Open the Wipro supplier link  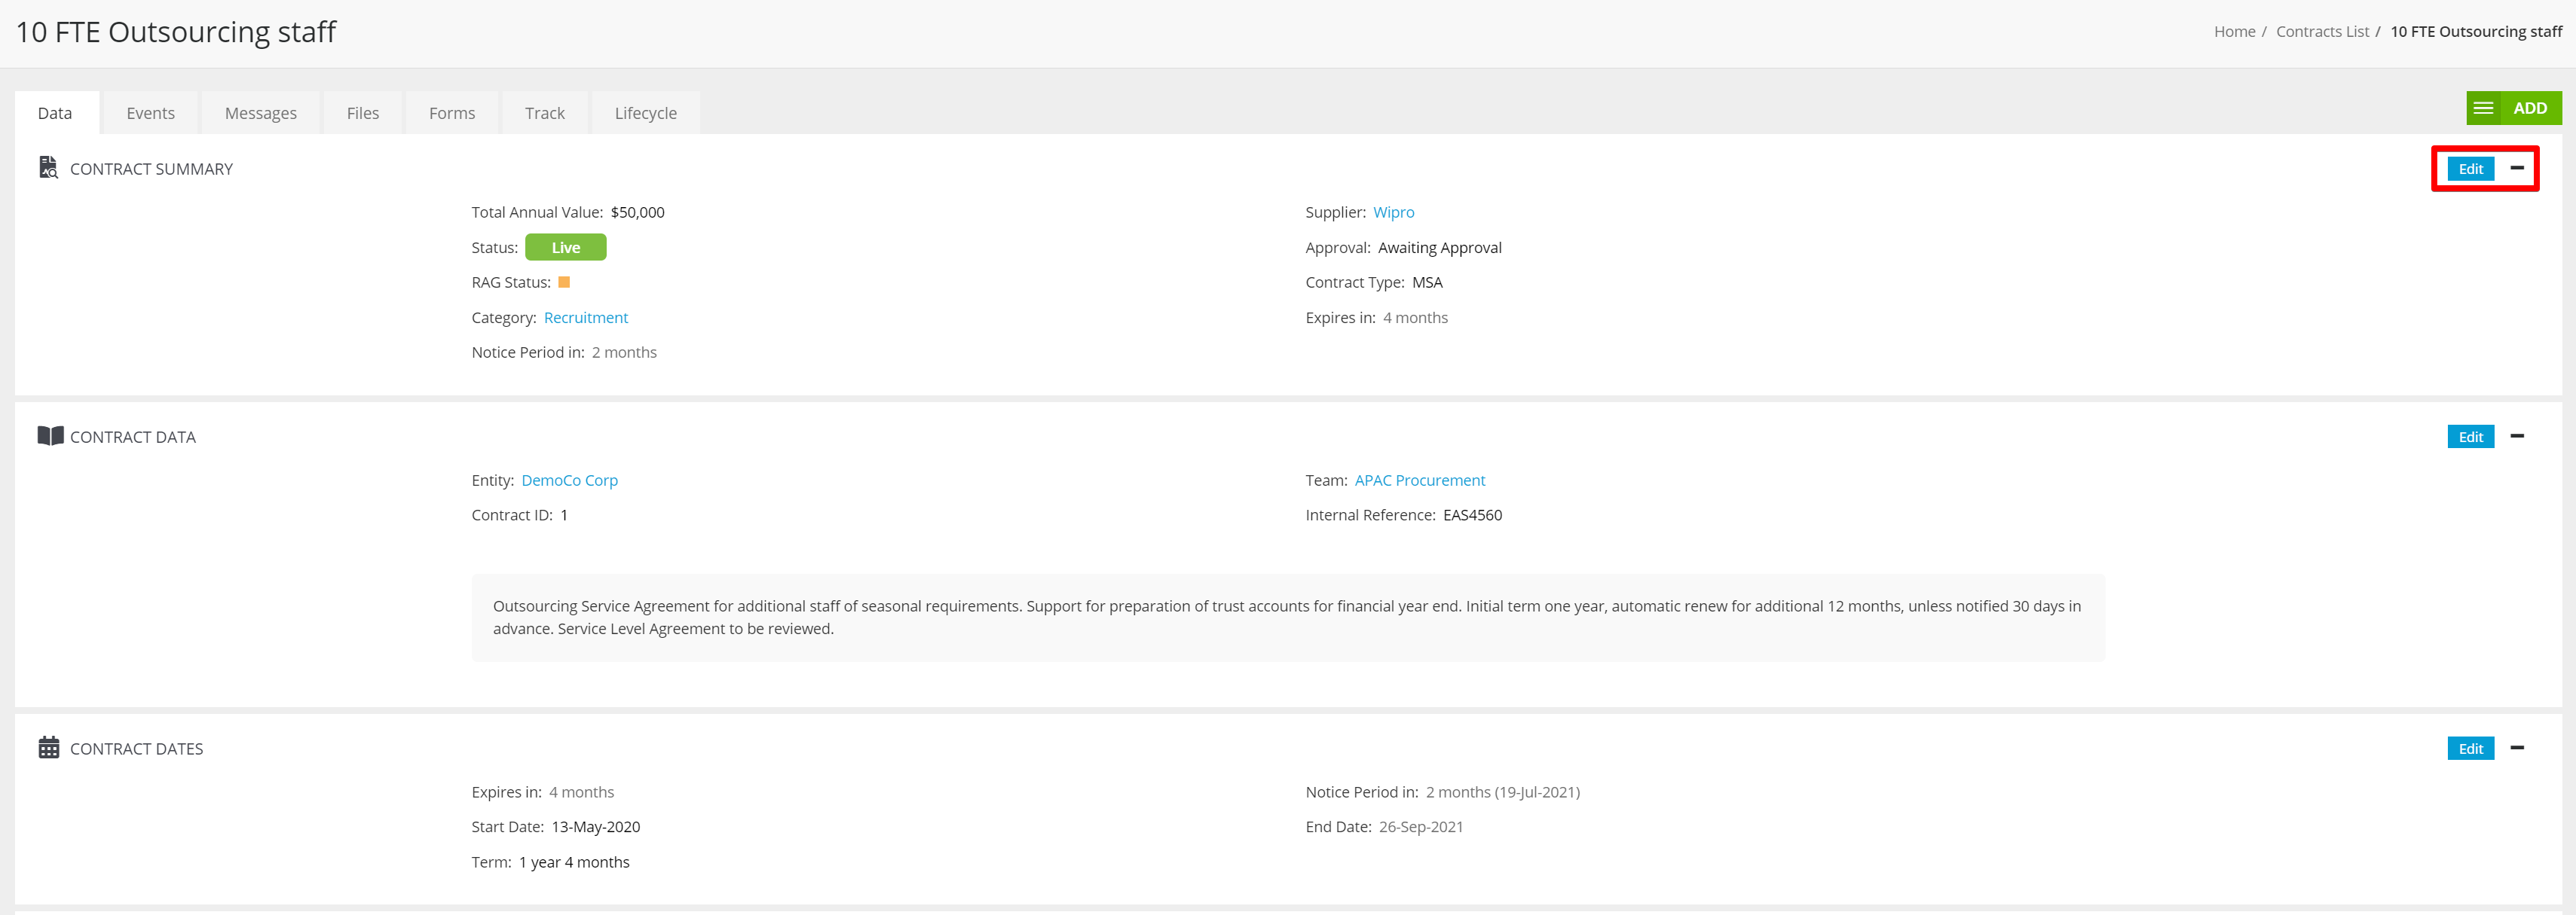pos(1394,212)
